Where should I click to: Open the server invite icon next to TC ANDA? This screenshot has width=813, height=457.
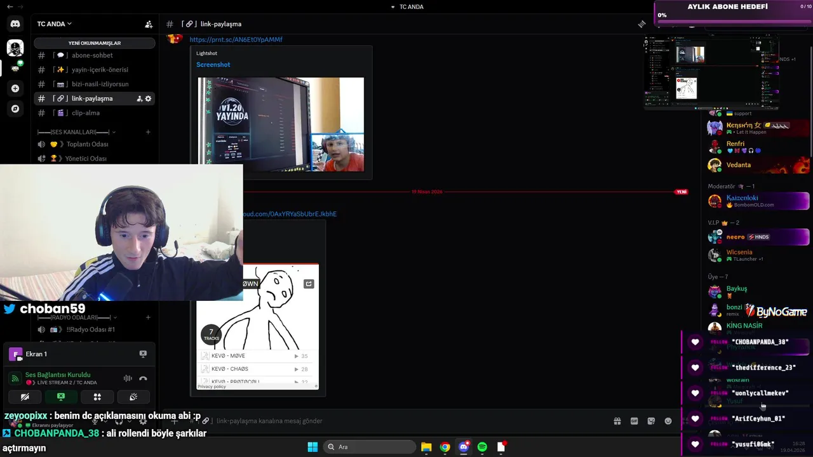tap(149, 24)
